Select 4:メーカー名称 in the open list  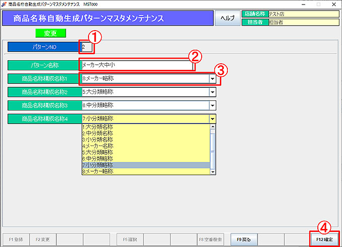point(146,146)
